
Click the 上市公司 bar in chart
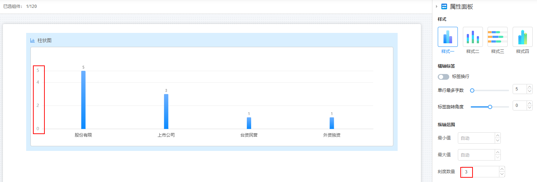(x=166, y=111)
